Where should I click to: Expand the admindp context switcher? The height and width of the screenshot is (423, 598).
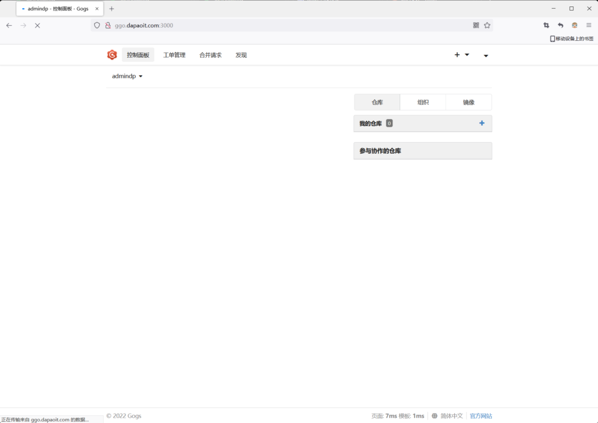127,77
